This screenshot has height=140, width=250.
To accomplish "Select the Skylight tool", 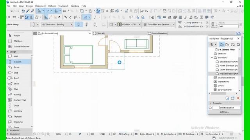I will (x=18, y=117).
